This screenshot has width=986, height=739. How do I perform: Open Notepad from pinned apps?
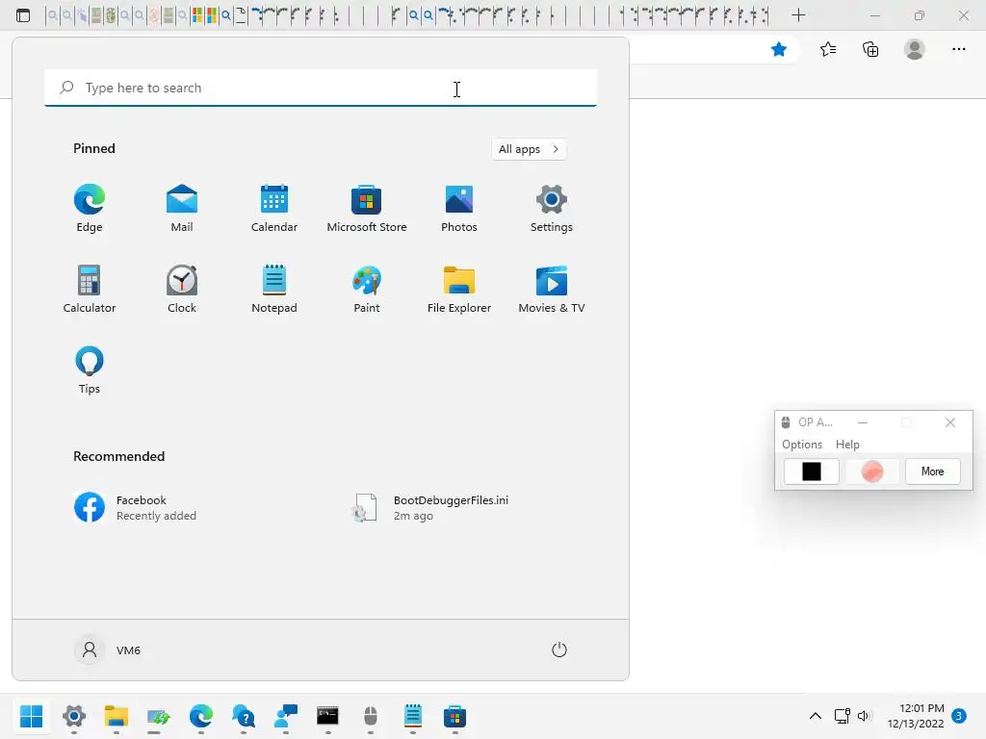(x=274, y=289)
